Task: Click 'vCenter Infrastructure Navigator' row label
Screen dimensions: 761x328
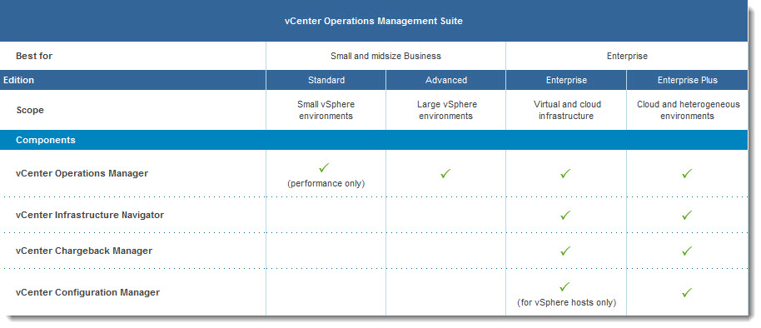Action: [90, 215]
